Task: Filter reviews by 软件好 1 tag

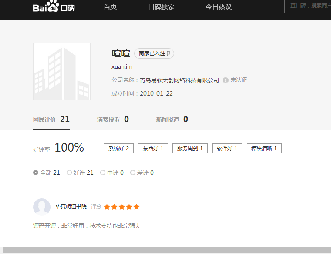Action: 227,148
